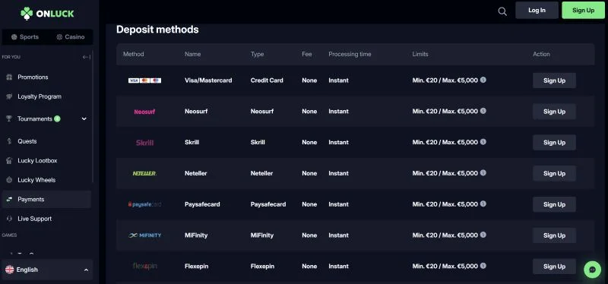Click the Processing time column header
The height and width of the screenshot is (284, 608).
point(350,54)
